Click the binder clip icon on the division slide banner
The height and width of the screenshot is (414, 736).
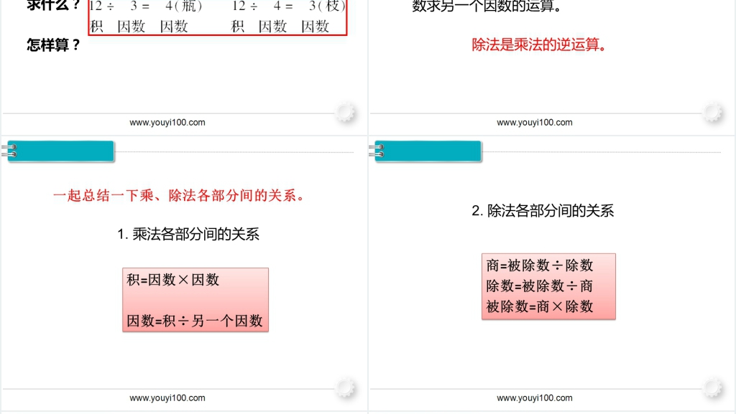click(x=377, y=151)
